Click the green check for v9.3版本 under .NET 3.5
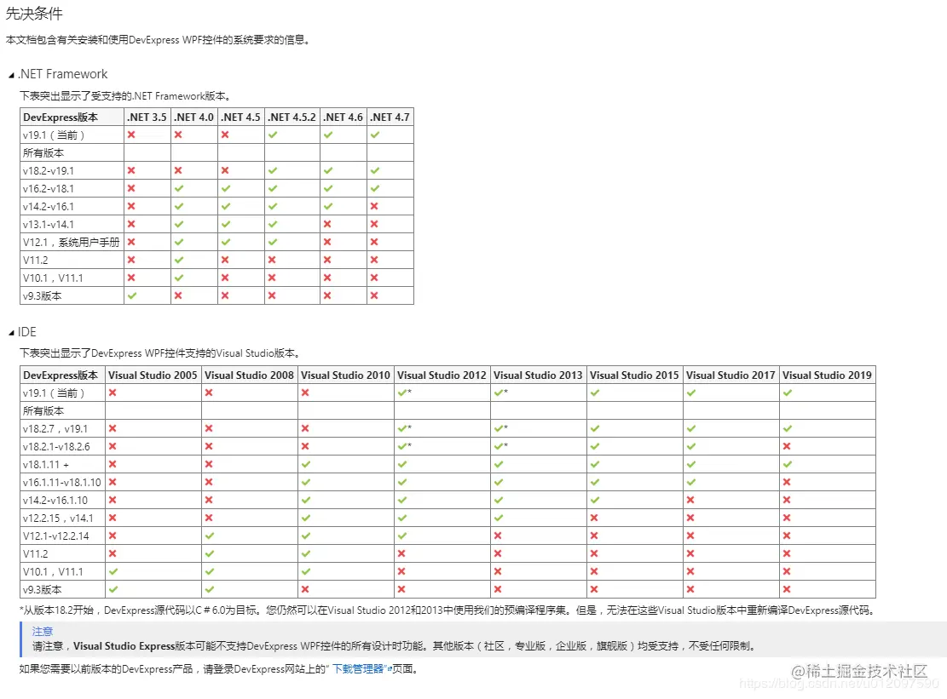The height and width of the screenshot is (699, 947). pyautogui.click(x=131, y=295)
